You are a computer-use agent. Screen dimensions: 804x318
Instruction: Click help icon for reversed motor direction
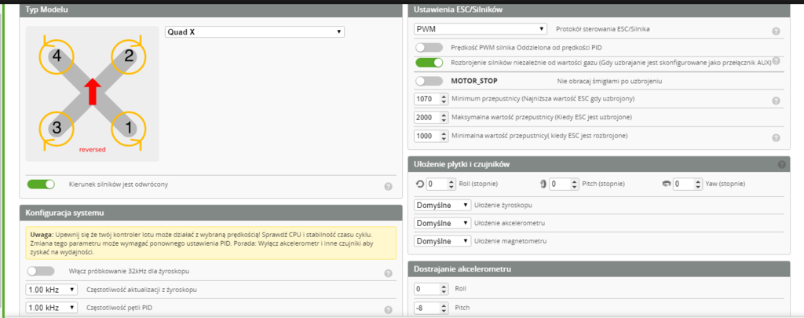pos(388,186)
